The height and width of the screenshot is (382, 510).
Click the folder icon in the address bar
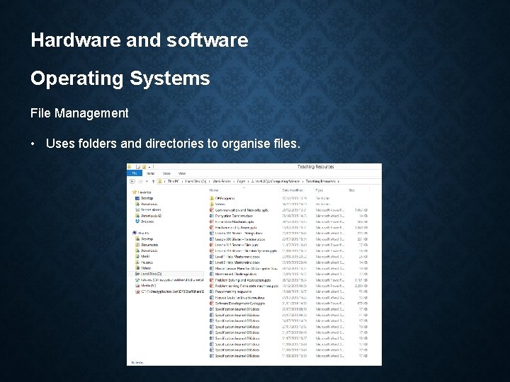tap(159, 181)
